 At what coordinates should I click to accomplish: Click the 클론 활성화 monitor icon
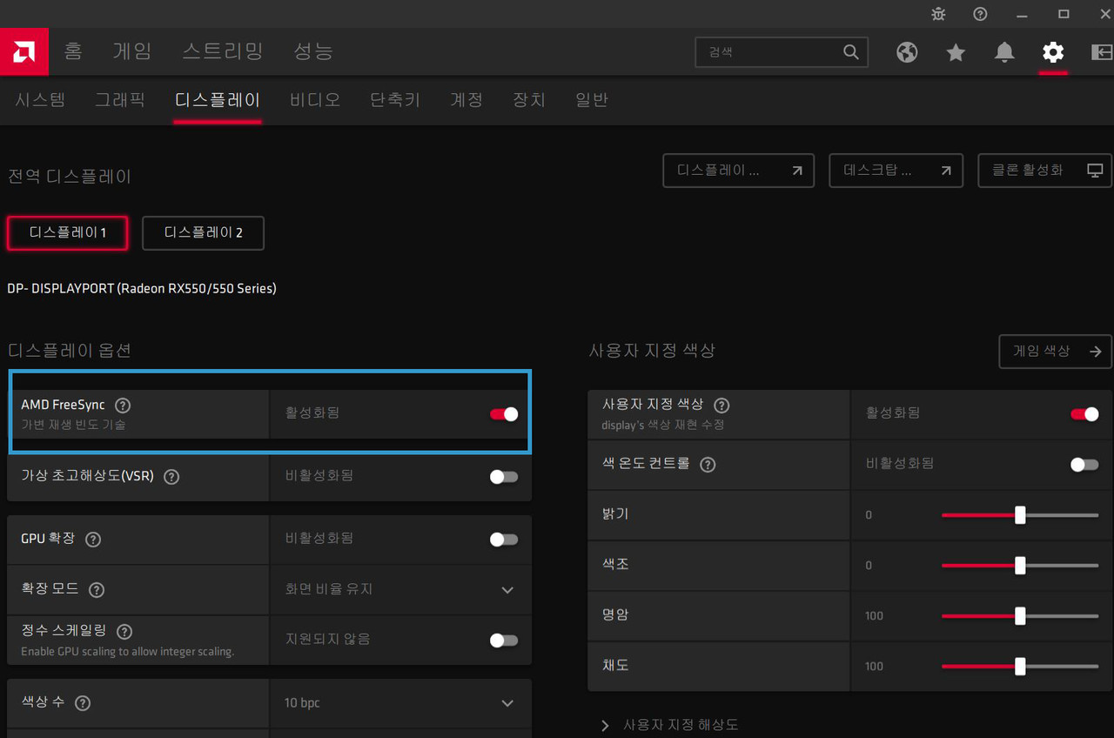(1095, 170)
